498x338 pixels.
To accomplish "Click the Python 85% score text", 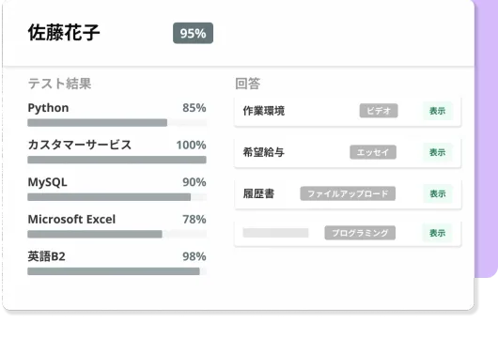I will (195, 108).
